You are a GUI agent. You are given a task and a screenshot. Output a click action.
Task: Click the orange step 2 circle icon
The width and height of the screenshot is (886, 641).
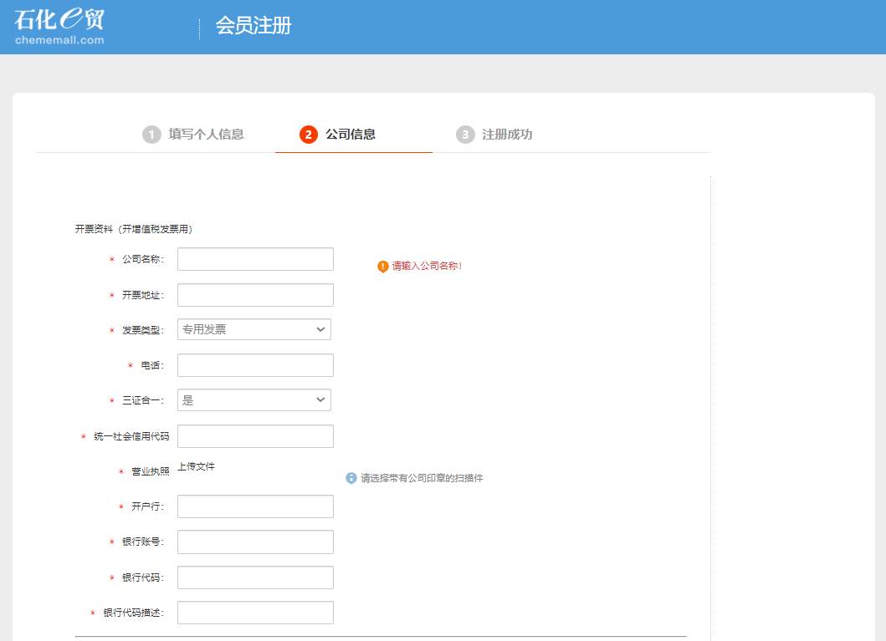(x=309, y=135)
